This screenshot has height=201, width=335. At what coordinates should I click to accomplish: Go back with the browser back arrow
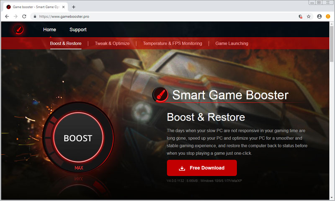7,16
